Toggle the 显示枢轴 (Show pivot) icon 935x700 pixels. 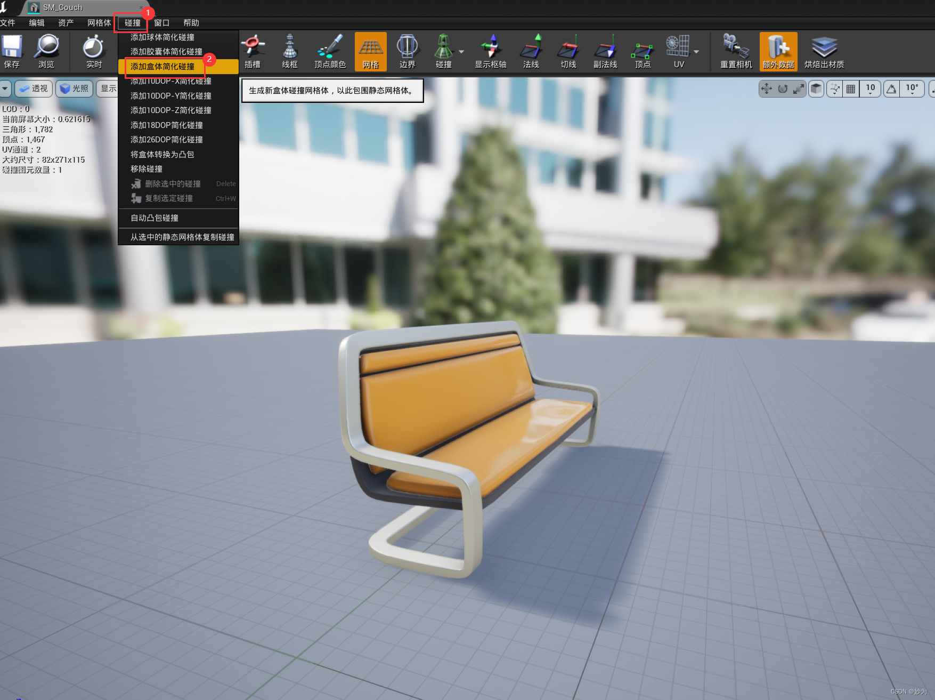[491, 52]
